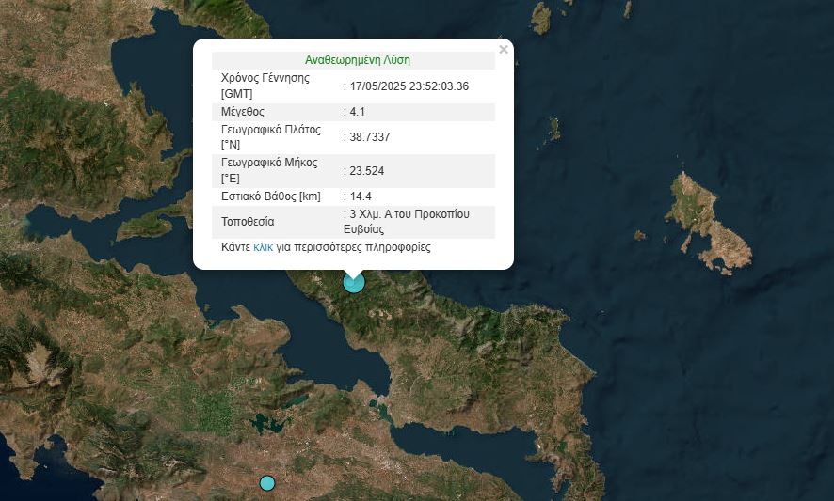Click the "Τοποθεσία" row label

tap(248, 222)
